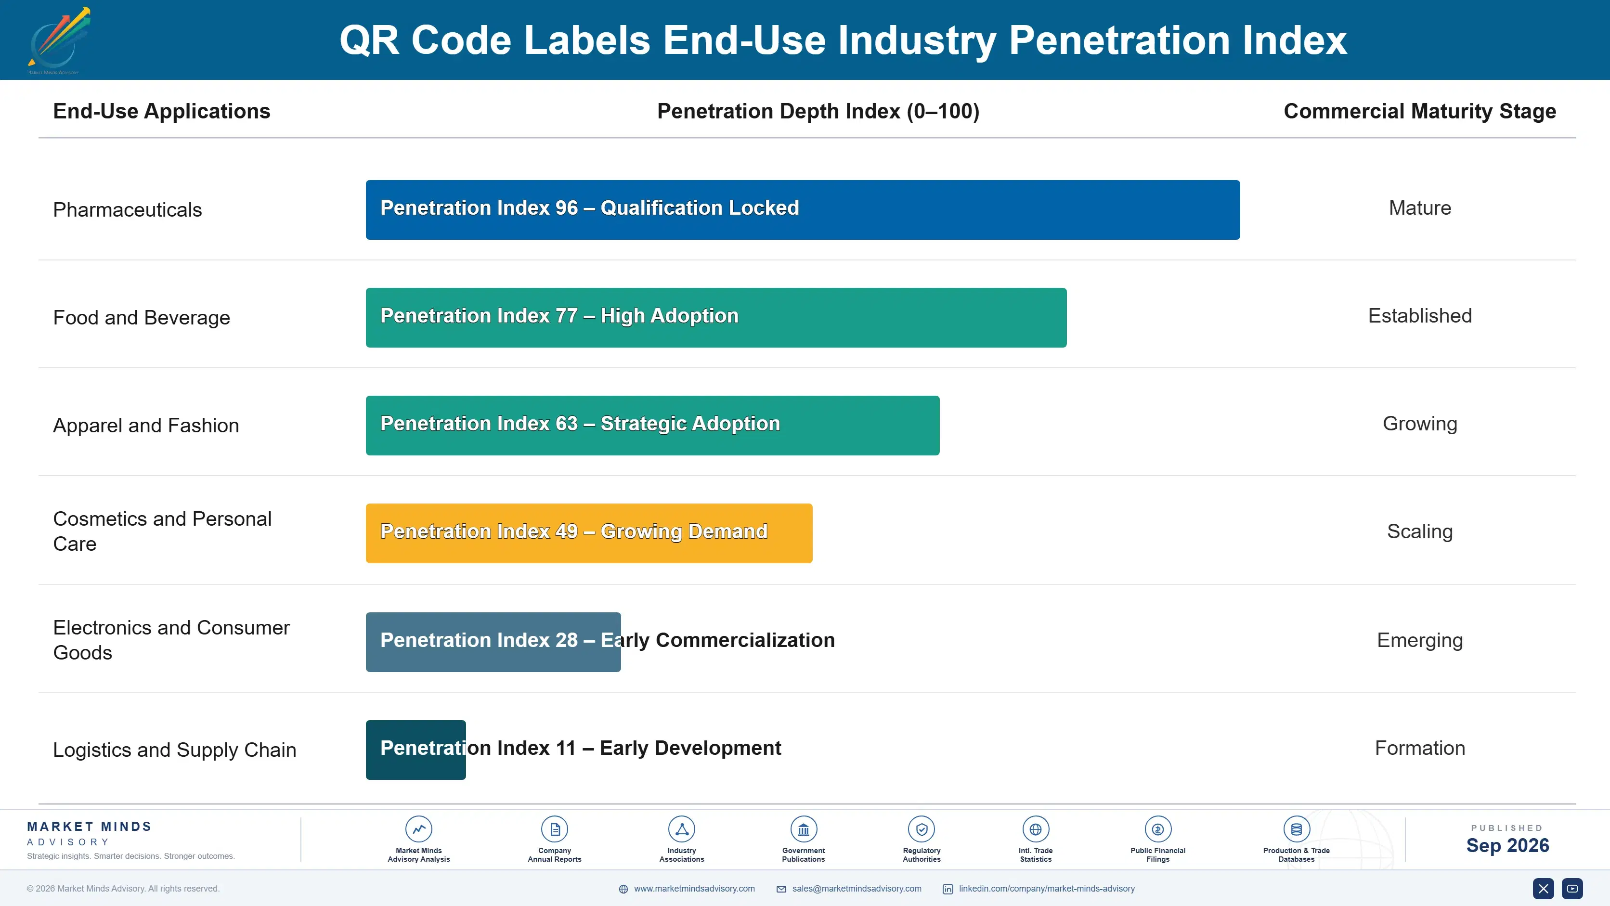1610x906 pixels.
Task: Select the Penetration Index 77 teal bar
Action: tap(716, 317)
